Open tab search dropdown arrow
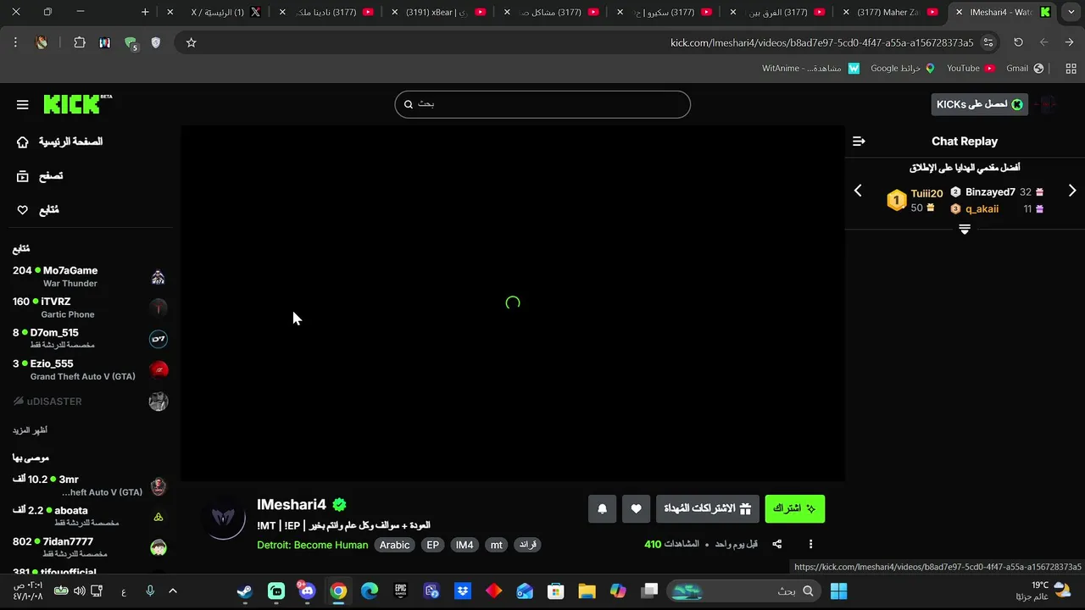This screenshot has height=610, width=1085. [x=1070, y=12]
